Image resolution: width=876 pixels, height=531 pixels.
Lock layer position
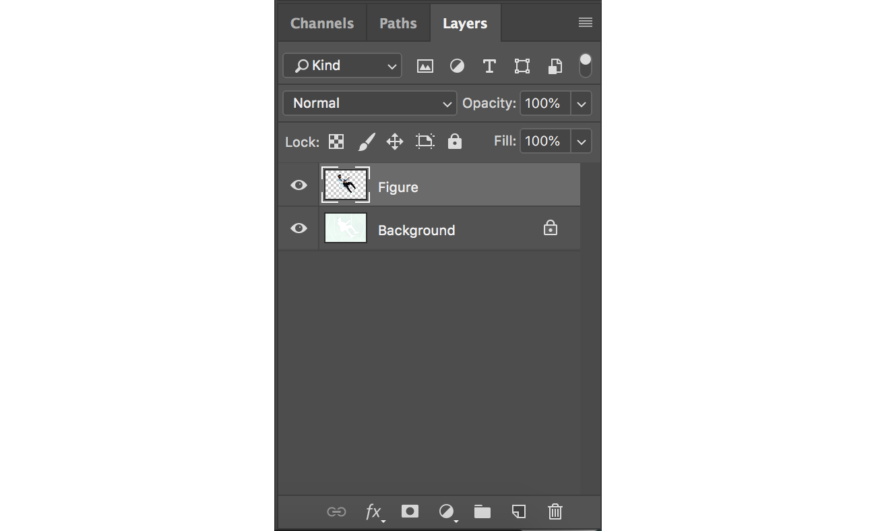pos(395,142)
